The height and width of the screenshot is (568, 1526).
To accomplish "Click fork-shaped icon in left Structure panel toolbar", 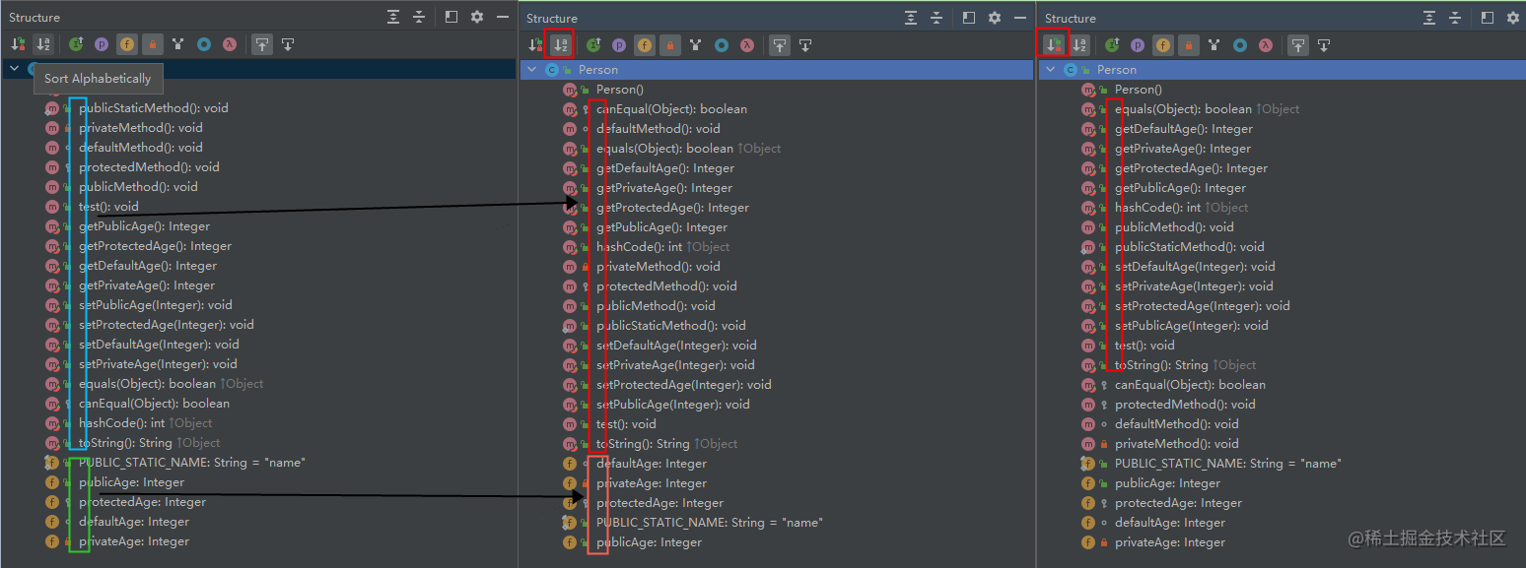I will 177,43.
